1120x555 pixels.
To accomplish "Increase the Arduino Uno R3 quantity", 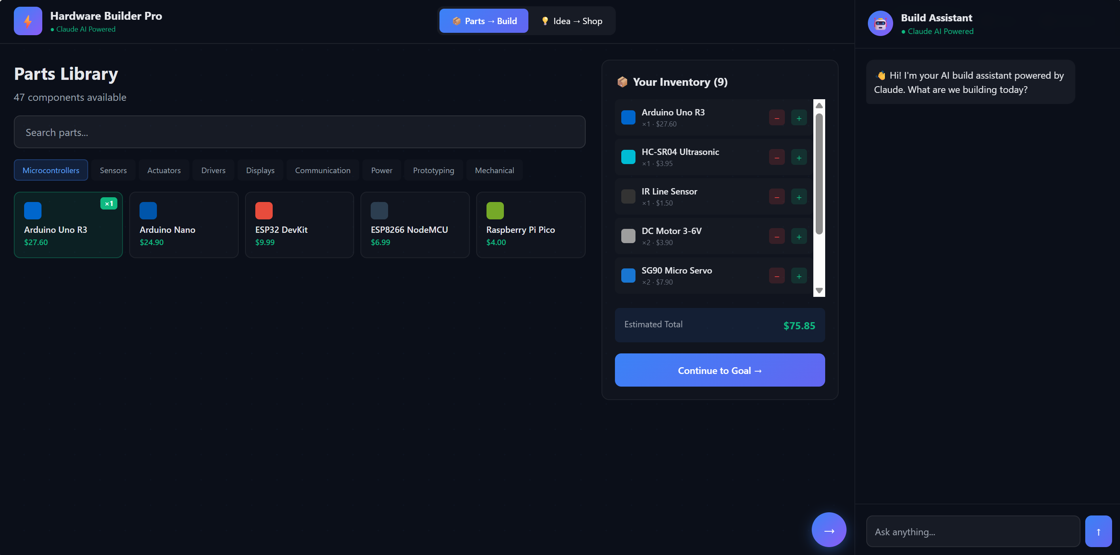I will tap(798, 118).
